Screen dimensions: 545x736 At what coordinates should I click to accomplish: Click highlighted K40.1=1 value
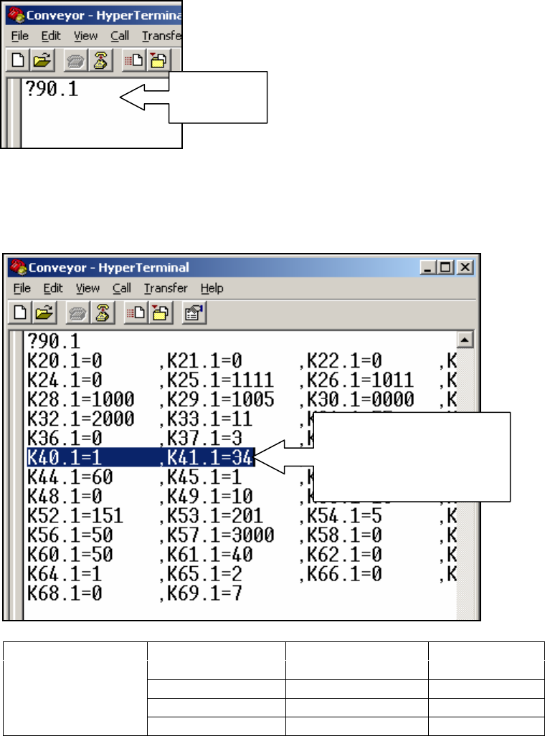pyautogui.click(x=65, y=458)
